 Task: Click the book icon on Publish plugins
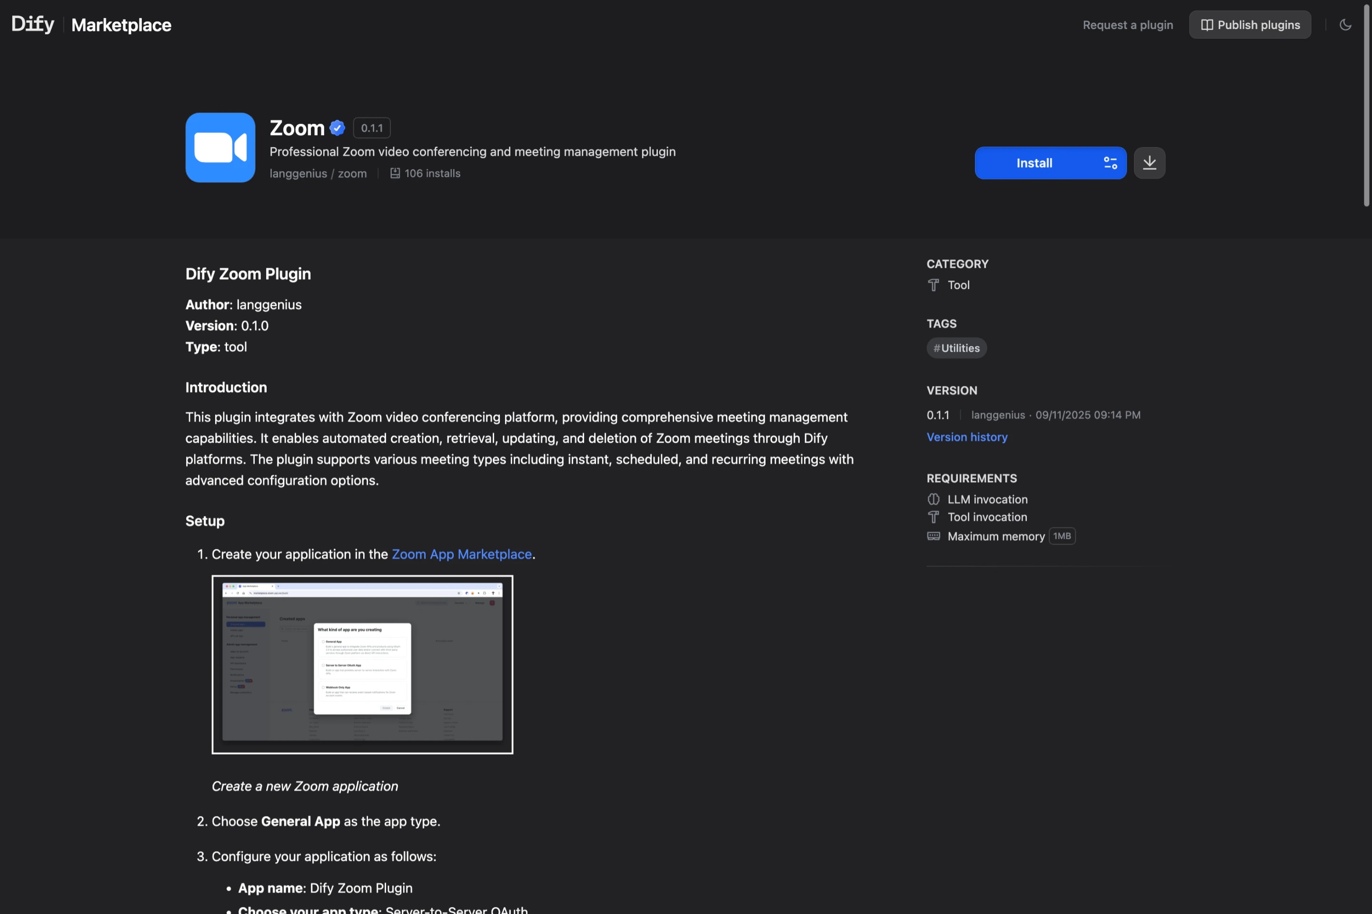click(x=1208, y=24)
